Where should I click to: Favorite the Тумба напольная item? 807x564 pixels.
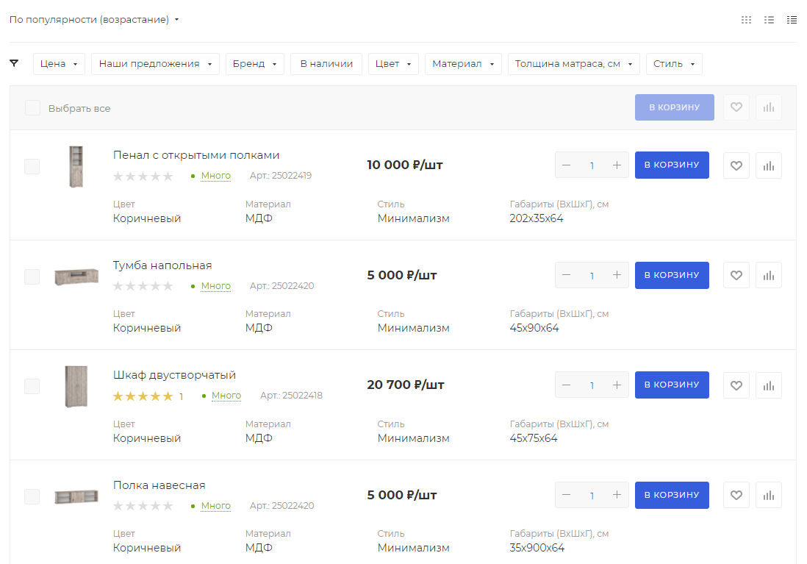(736, 275)
